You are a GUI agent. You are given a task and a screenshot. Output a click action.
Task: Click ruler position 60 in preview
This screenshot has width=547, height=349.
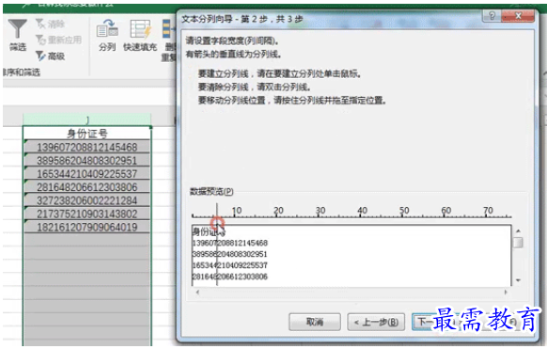(445, 211)
